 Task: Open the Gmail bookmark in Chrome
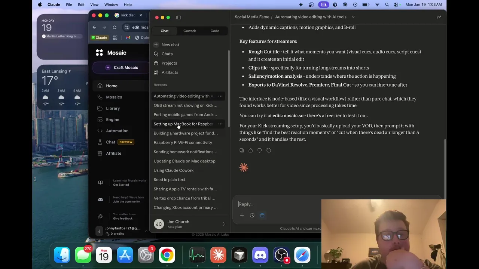tap(128, 38)
